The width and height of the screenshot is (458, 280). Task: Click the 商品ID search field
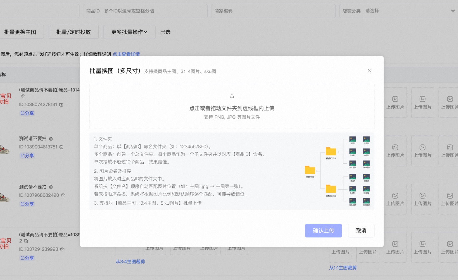(x=145, y=11)
